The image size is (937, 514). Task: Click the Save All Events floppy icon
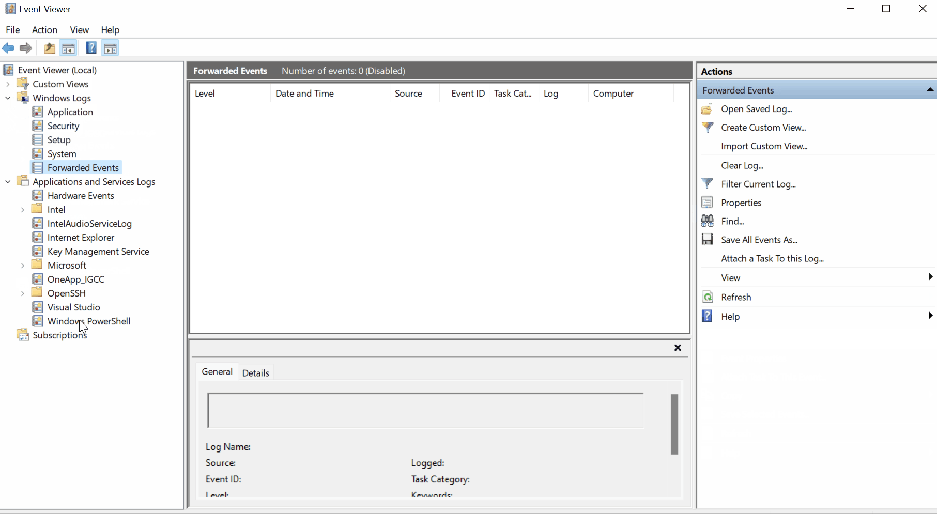coord(708,239)
